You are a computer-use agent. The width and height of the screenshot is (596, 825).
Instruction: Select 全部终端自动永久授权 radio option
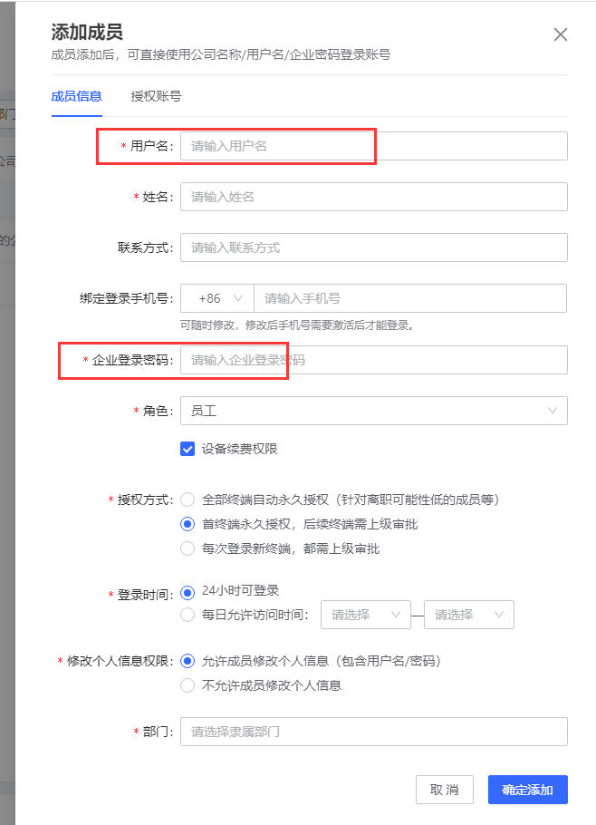pyautogui.click(x=188, y=500)
